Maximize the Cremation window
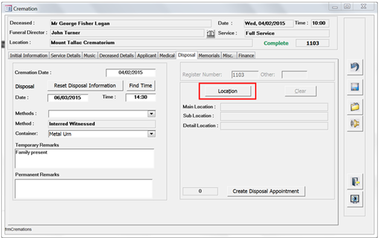This screenshot has height=238, width=379. [x=347, y=7]
